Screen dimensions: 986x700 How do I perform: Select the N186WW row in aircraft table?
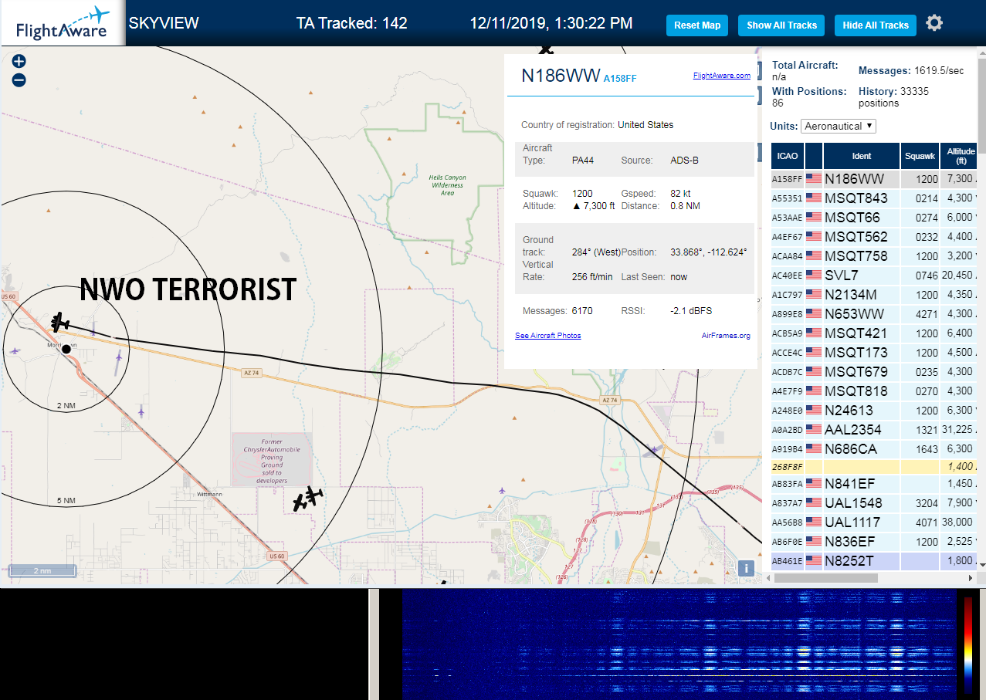coord(875,179)
